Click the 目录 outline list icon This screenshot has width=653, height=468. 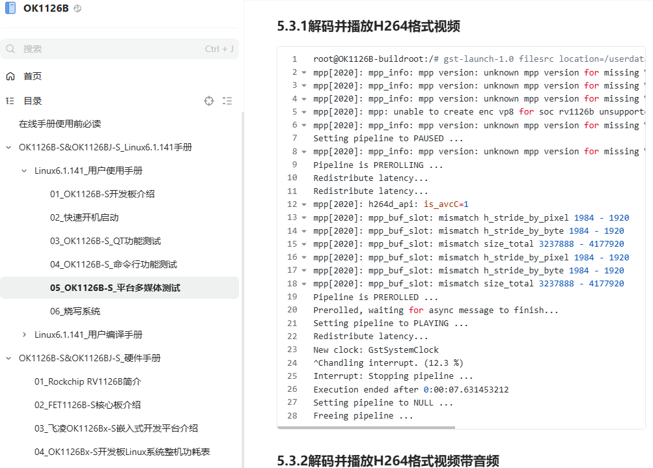click(10, 101)
